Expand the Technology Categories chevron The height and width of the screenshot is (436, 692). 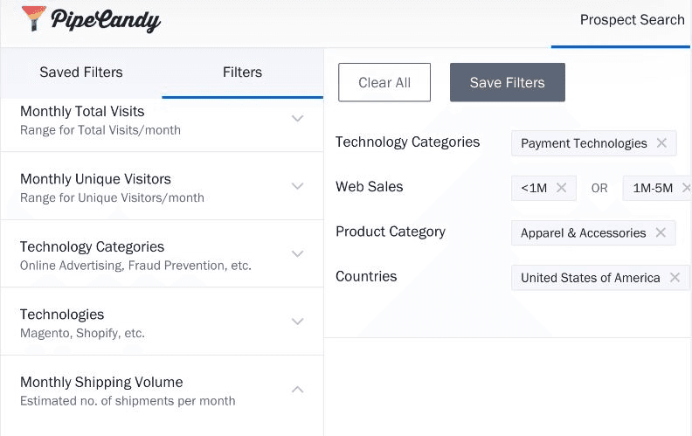click(297, 253)
